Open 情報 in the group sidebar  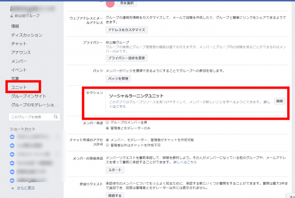tap(15, 26)
